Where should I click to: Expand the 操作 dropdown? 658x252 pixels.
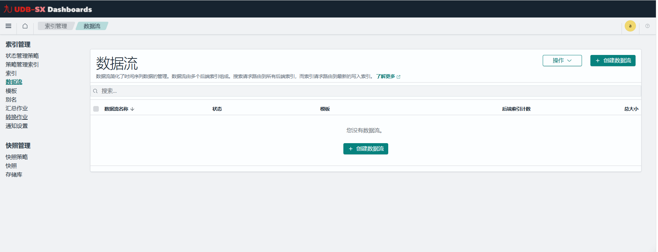point(562,61)
